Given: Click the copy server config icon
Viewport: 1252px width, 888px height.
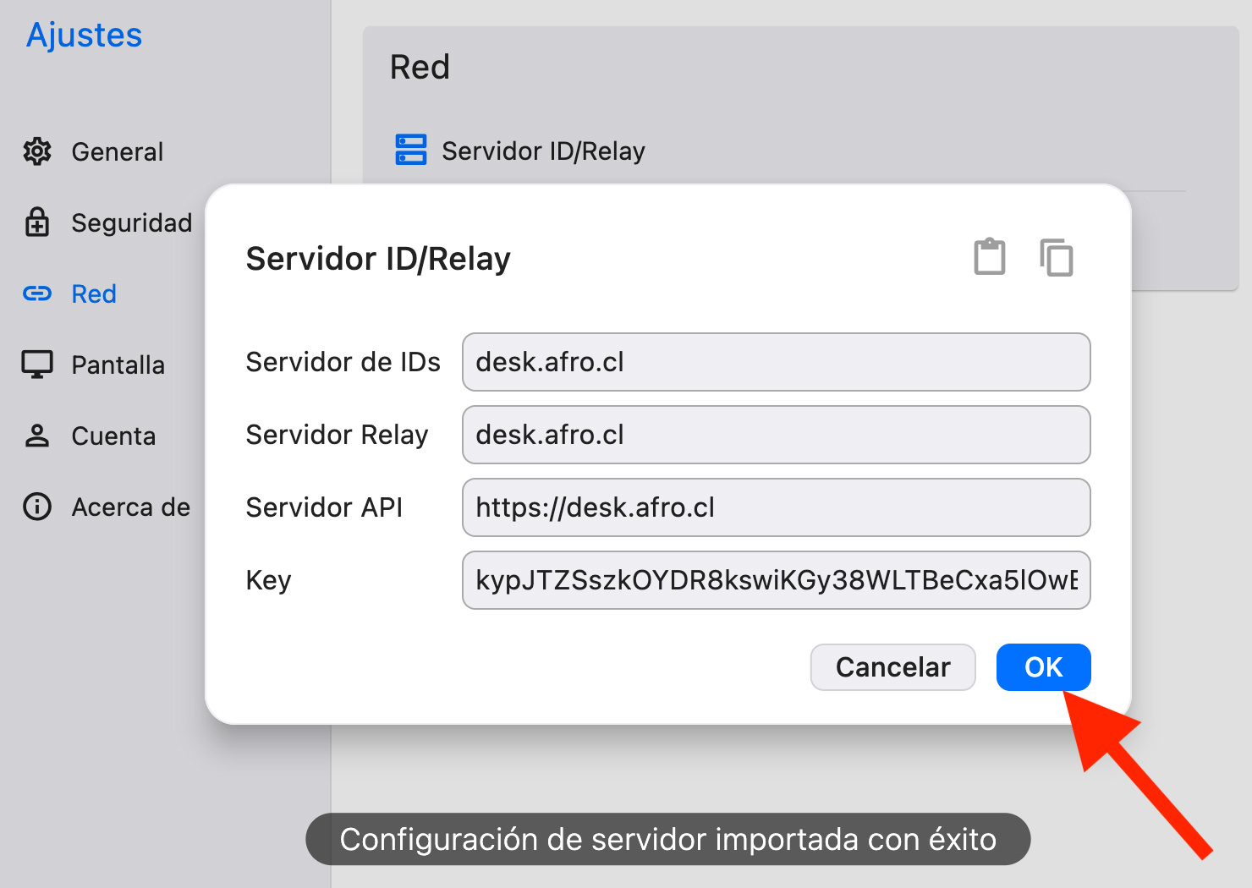Looking at the screenshot, I should pos(1057,257).
